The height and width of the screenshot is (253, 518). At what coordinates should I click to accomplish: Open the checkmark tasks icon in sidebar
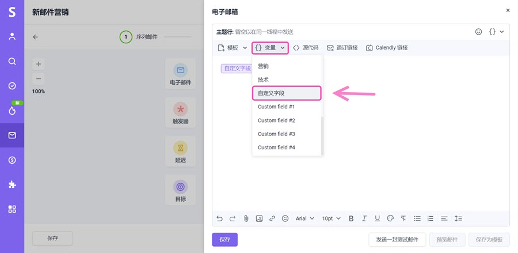point(12,86)
